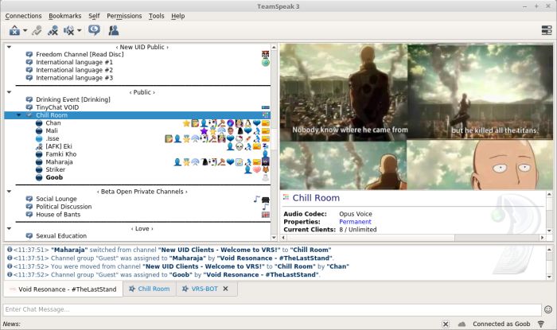557x330 pixels.
Task: Collapse the New UID Public spacer group
Action: click(x=10, y=47)
